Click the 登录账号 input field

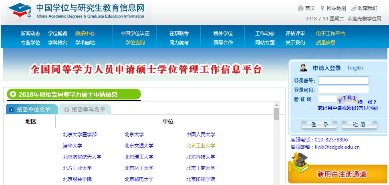click(x=343, y=81)
